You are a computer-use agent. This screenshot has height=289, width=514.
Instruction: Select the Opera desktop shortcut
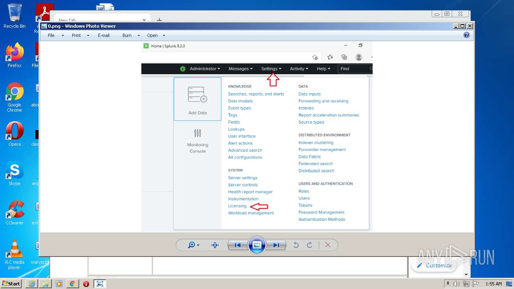coord(14,134)
